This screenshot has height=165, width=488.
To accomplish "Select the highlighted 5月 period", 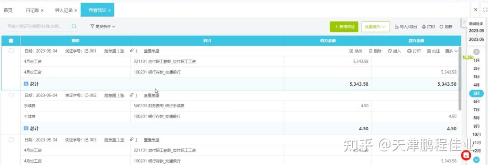I will 476,93.
